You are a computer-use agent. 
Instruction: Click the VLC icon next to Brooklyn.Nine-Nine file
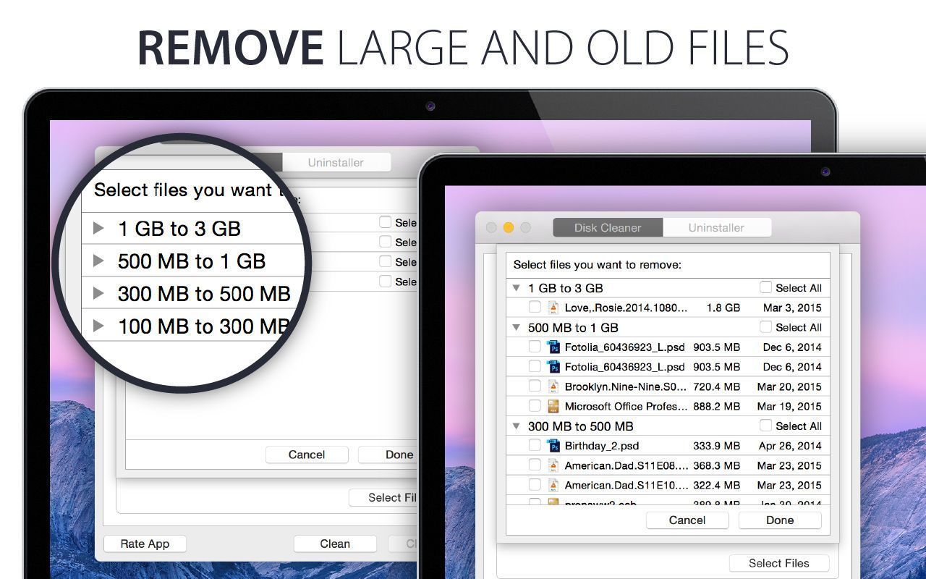tap(553, 386)
